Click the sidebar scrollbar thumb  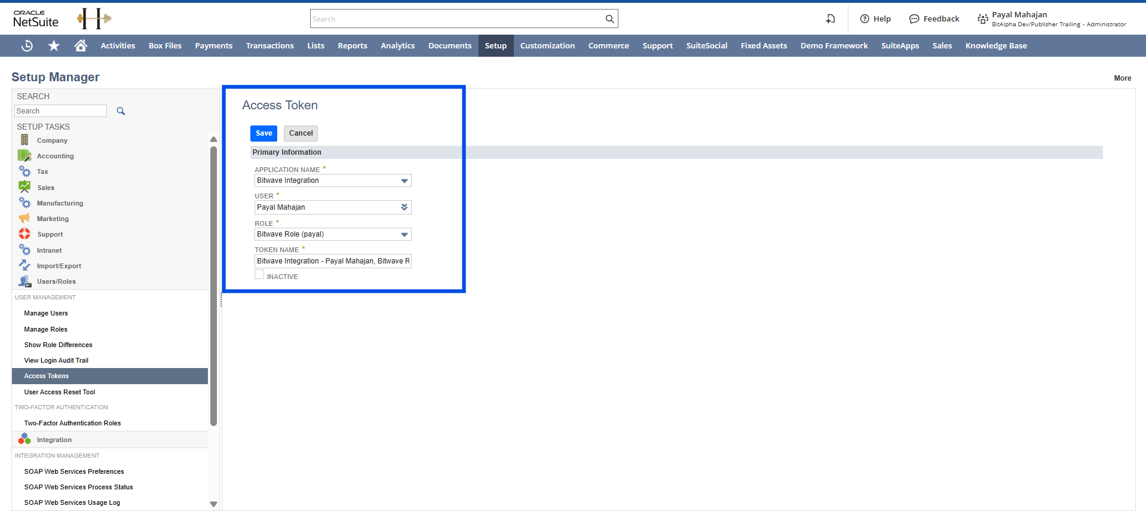click(x=213, y=286)
